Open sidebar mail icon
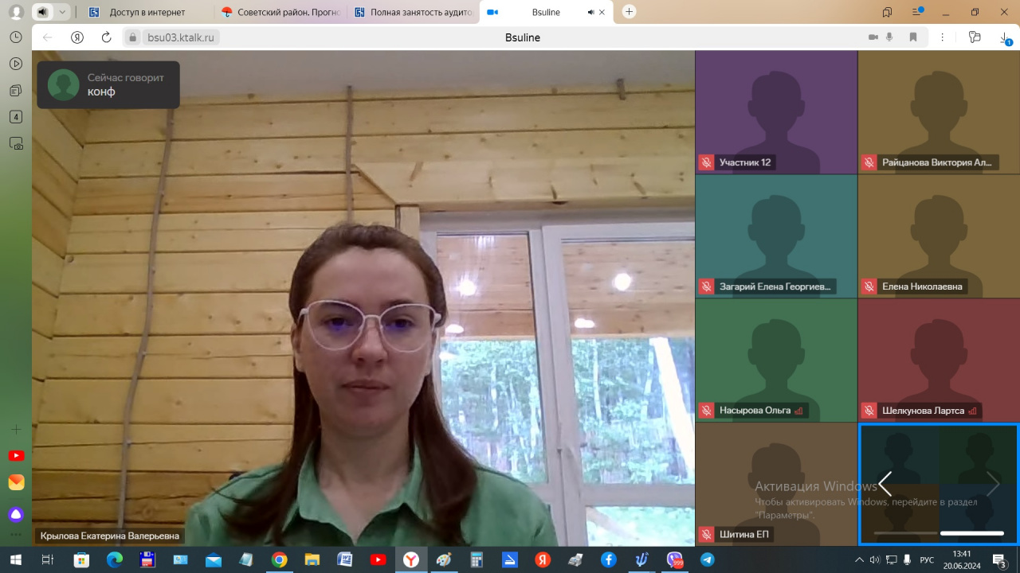 [x=16, y=483]
